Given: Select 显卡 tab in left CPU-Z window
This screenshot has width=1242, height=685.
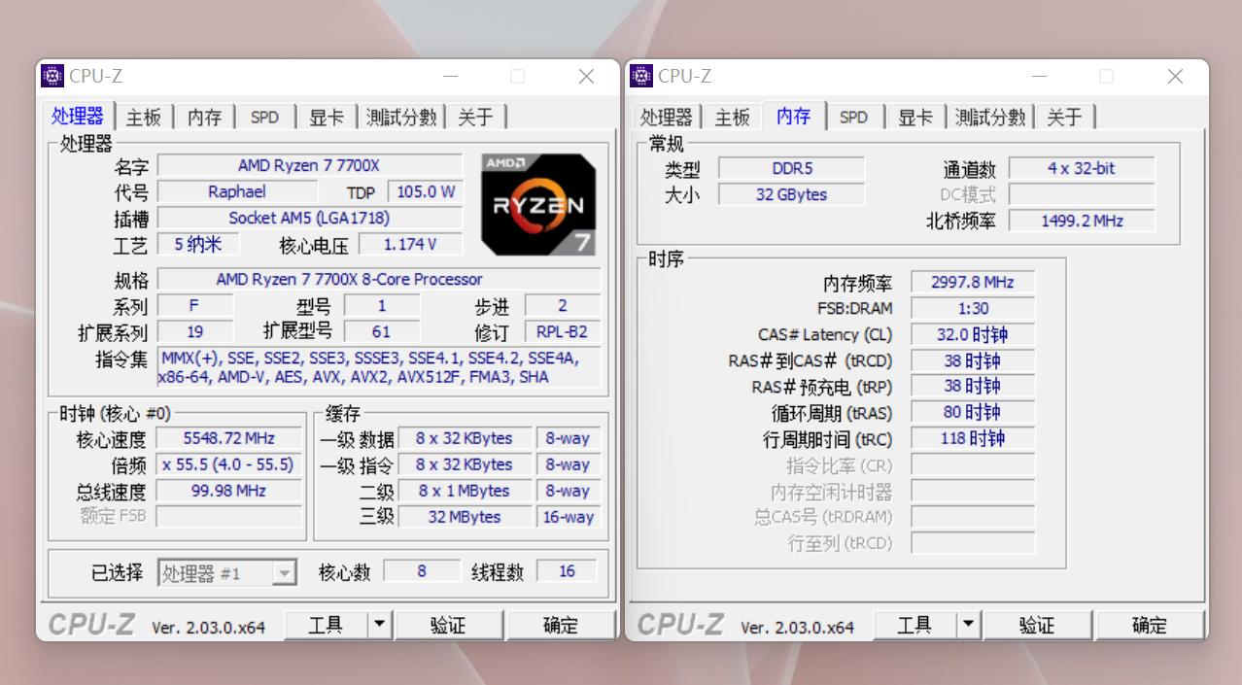Looking at the screenshot, I should pyautogui.click(x=327, y=118).
